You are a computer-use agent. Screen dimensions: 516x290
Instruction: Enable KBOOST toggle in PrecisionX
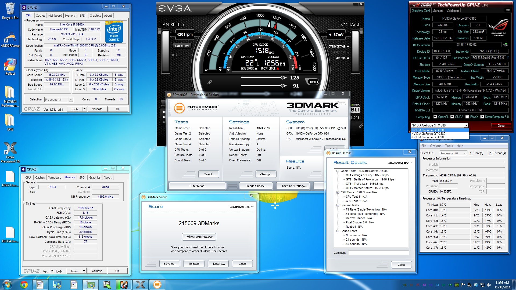348,58
